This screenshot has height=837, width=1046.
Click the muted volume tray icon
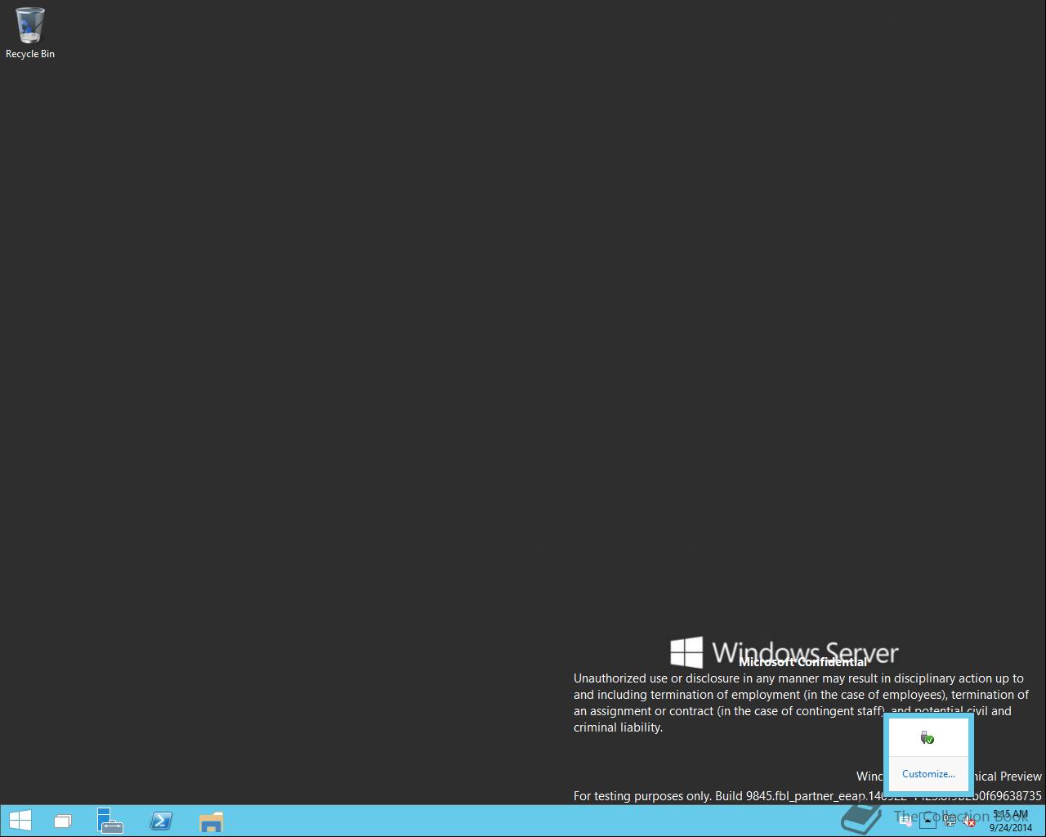[x=968, y=821]
